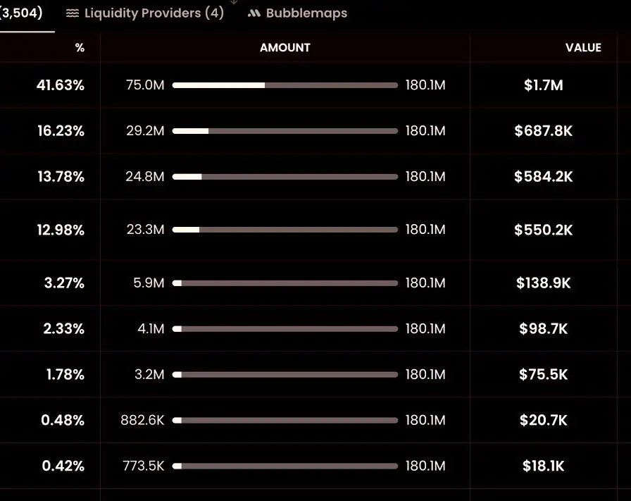631x501 pixels.
Task: Click the 773.5K amount progress bar
Action: pyautogui.click(x=285, y=466)
